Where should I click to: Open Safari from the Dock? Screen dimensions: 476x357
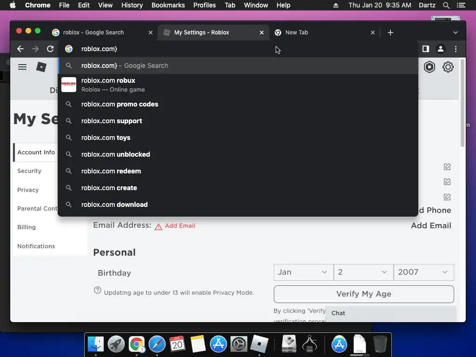pyautogui.click(x=157, y=344)
